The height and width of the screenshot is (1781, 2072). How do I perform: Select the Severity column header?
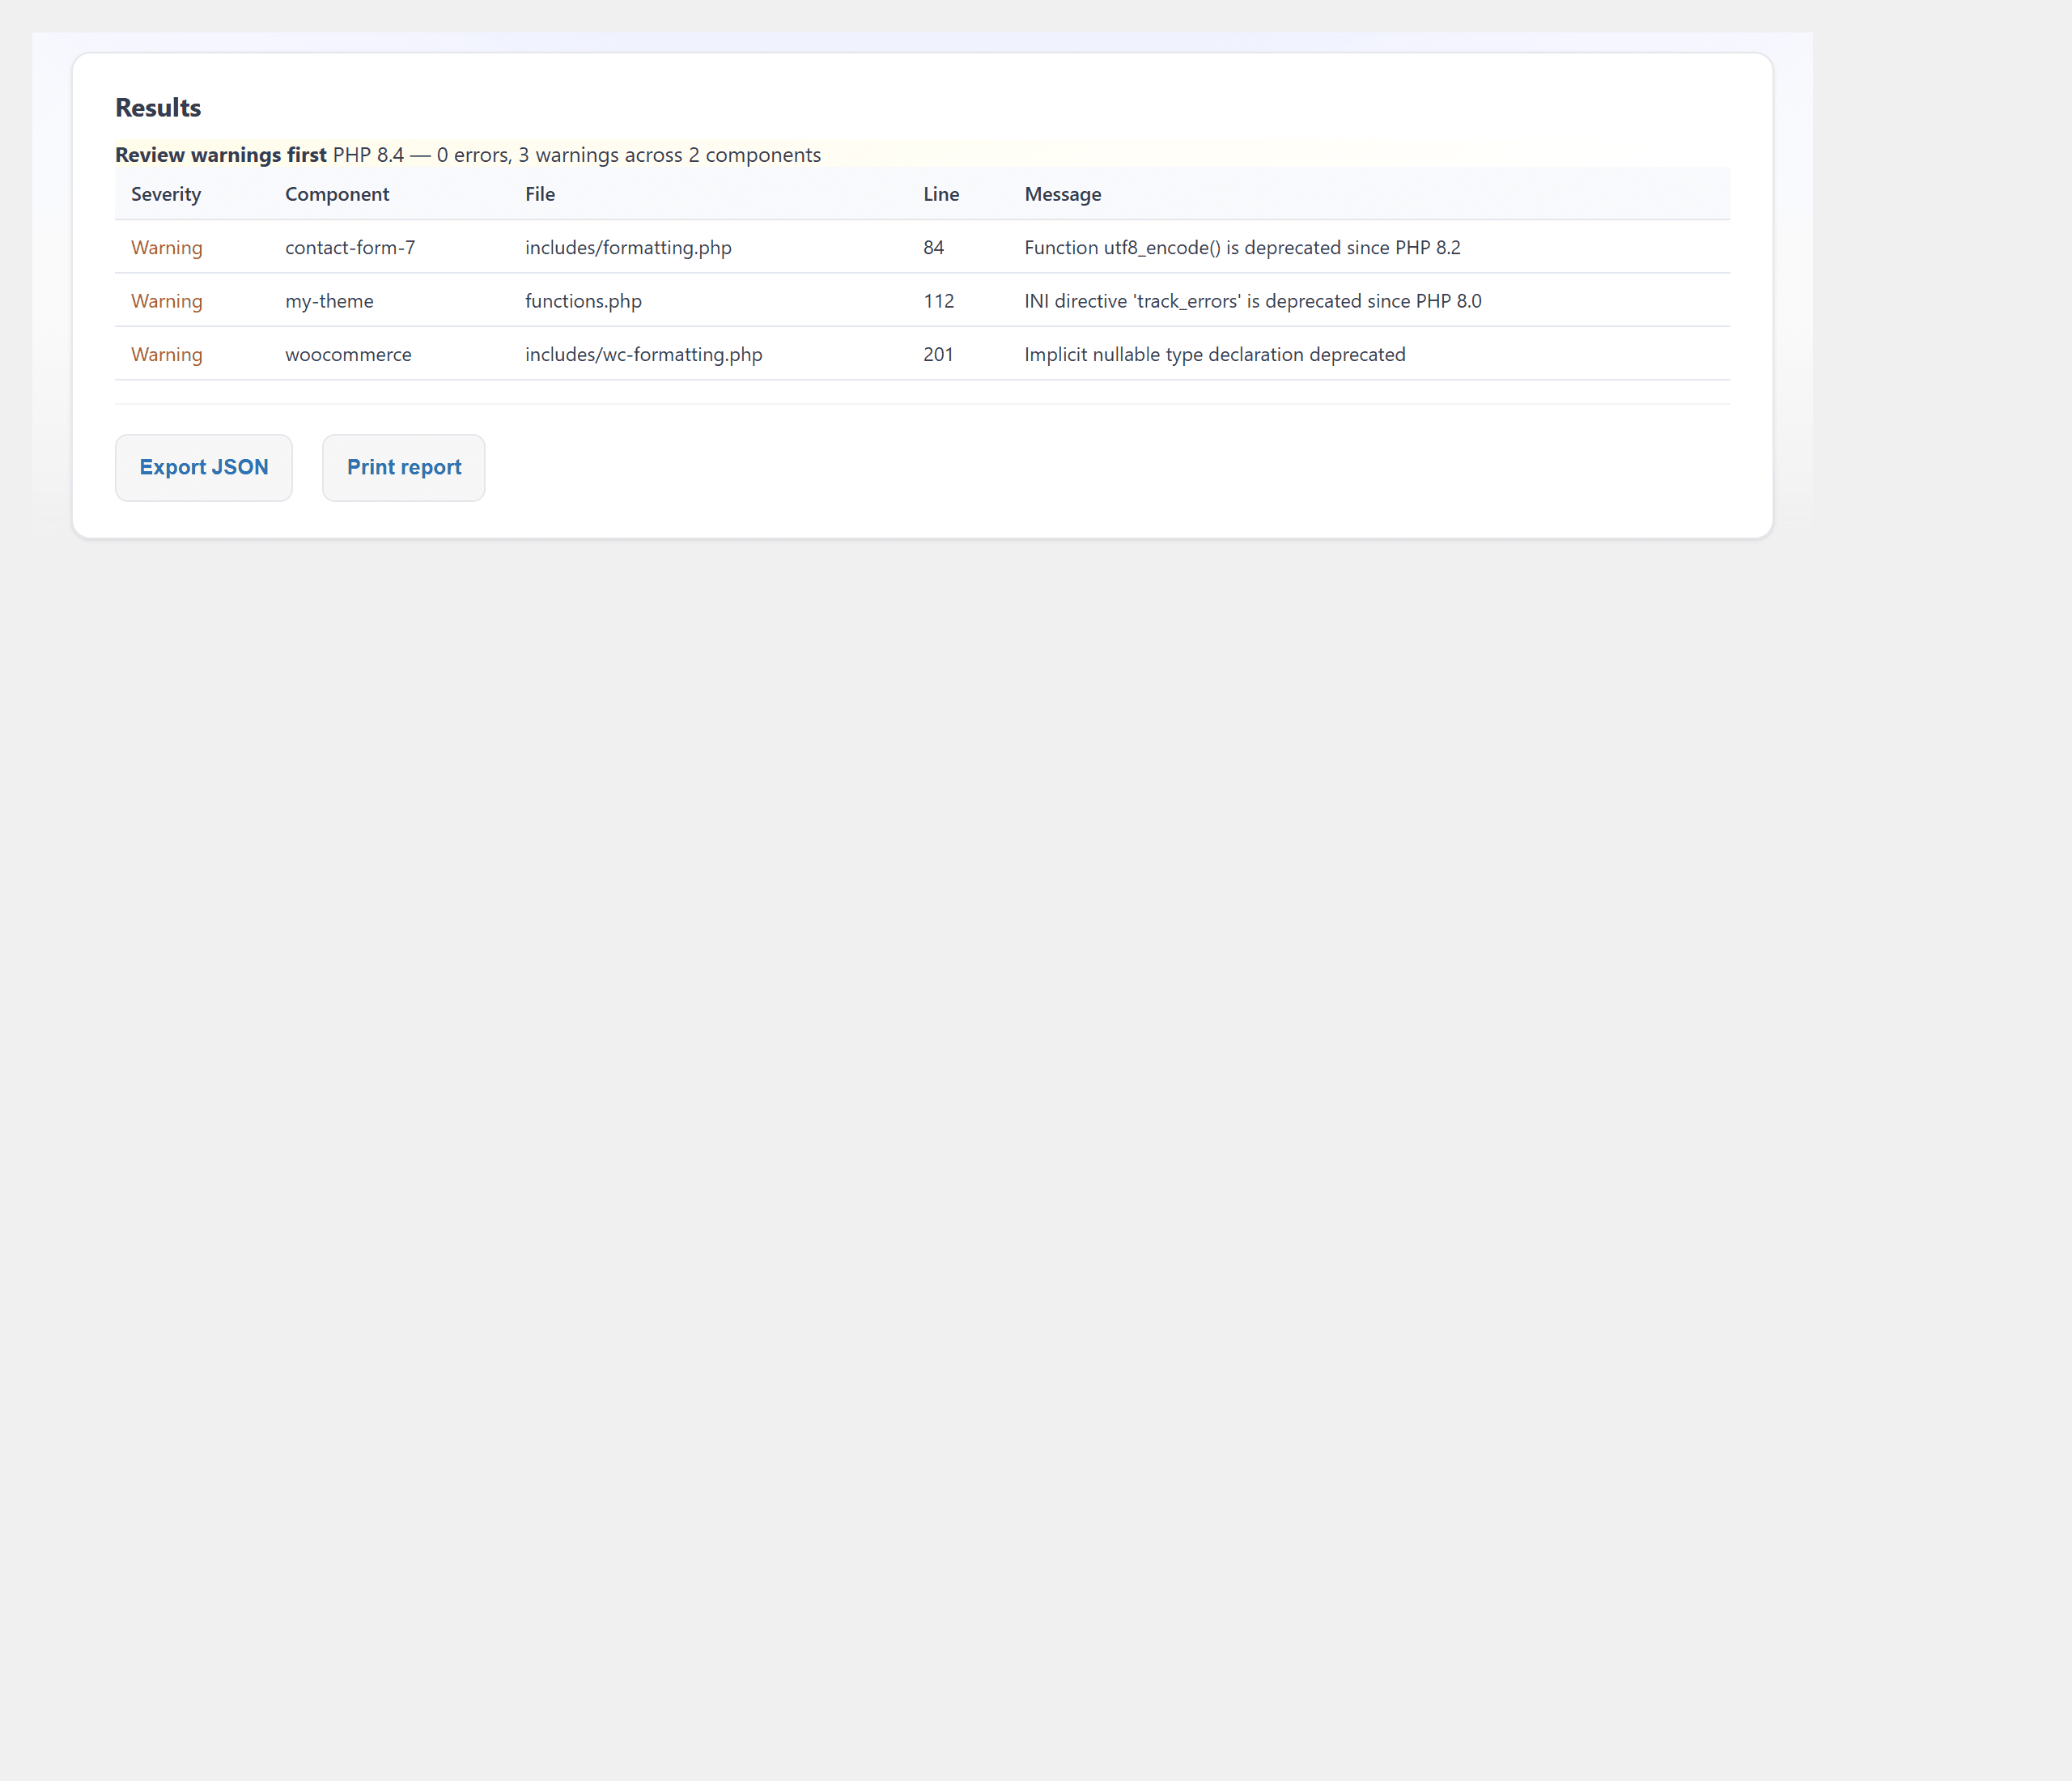166,194
